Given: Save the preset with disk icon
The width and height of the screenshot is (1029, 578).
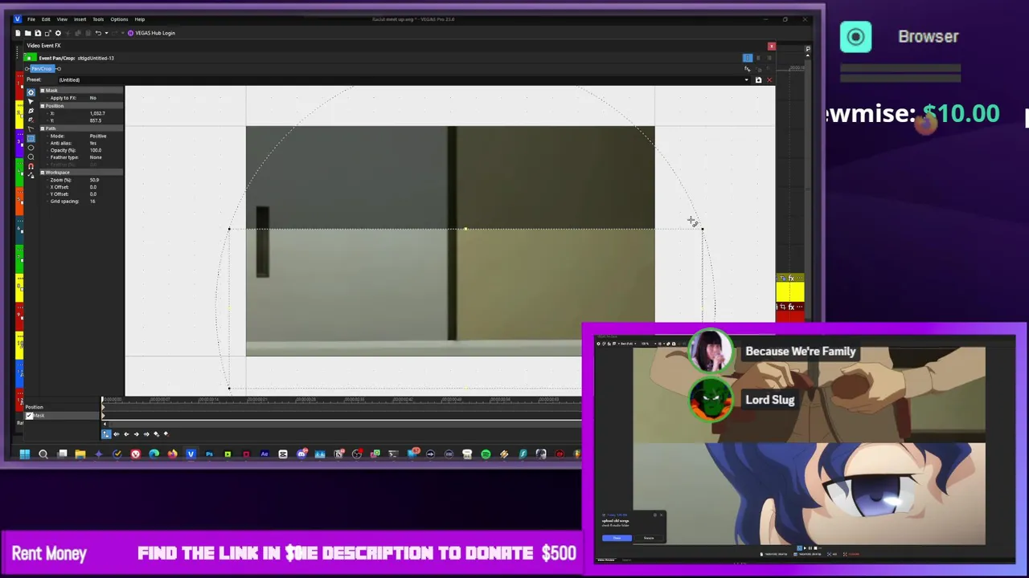Looking at the screenshot, I should 758,79.
